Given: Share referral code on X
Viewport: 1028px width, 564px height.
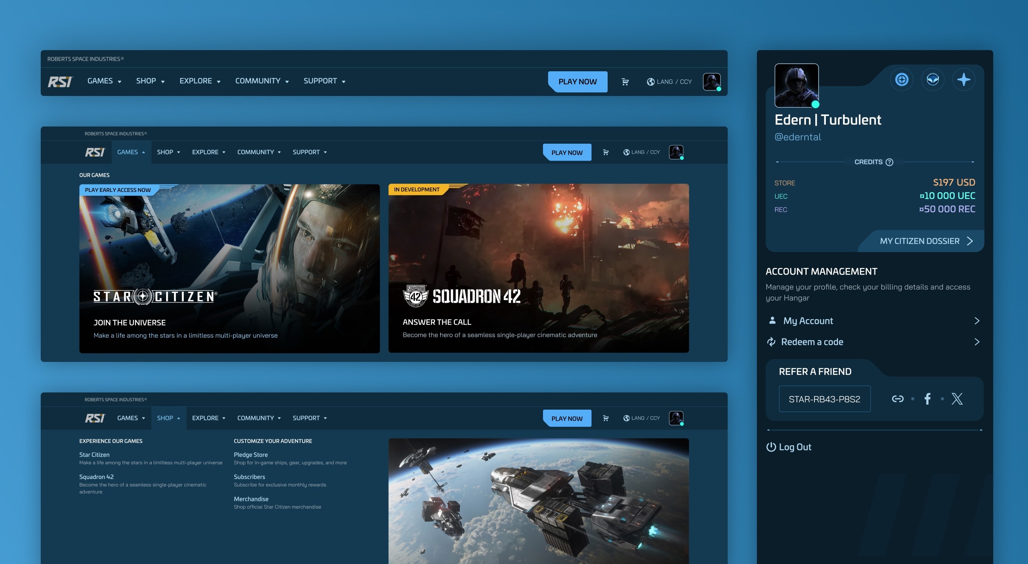Looking at the screenshot, I should click(957, 398).
